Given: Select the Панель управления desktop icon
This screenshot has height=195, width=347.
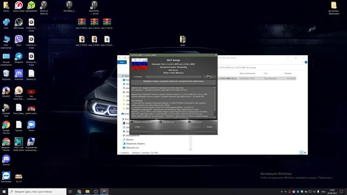Looking at the screenshot, I should pyautogui.click(x=6, y=59).
